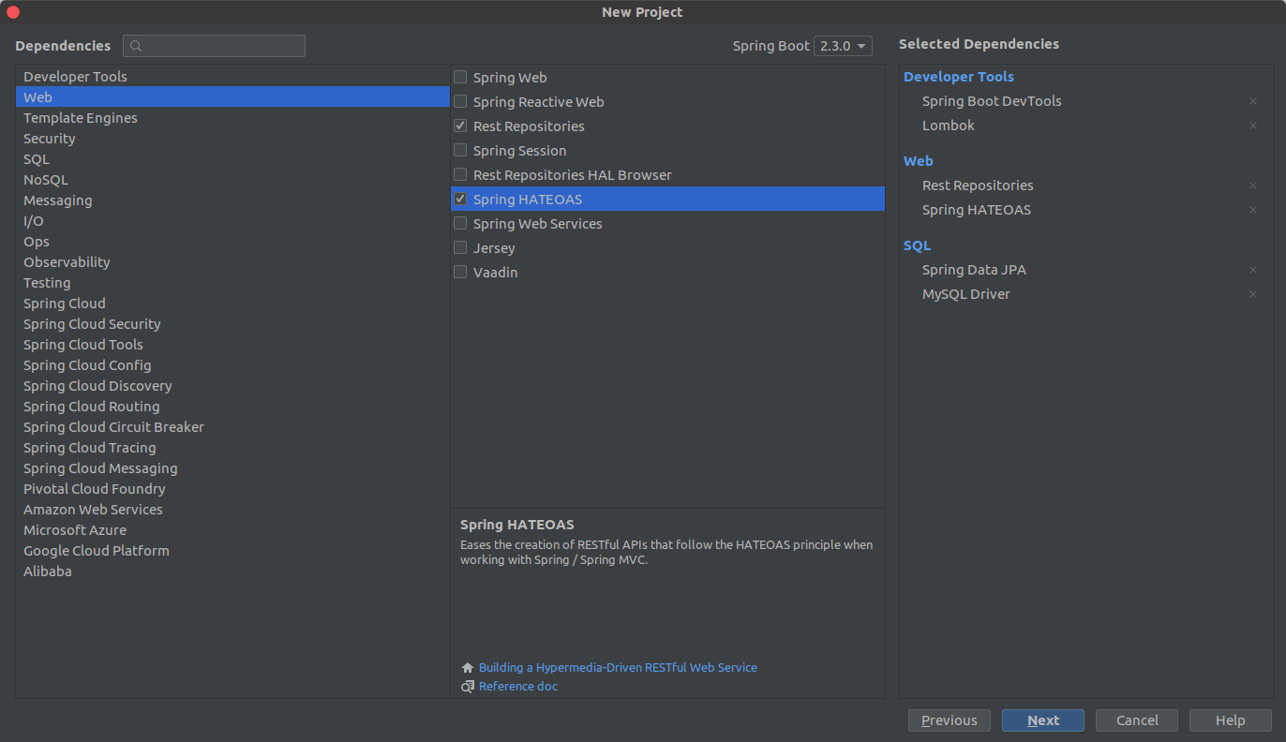The image size is (1286, 742).
Task: Select the Template Engines category
Action: [x=232, y=118]
